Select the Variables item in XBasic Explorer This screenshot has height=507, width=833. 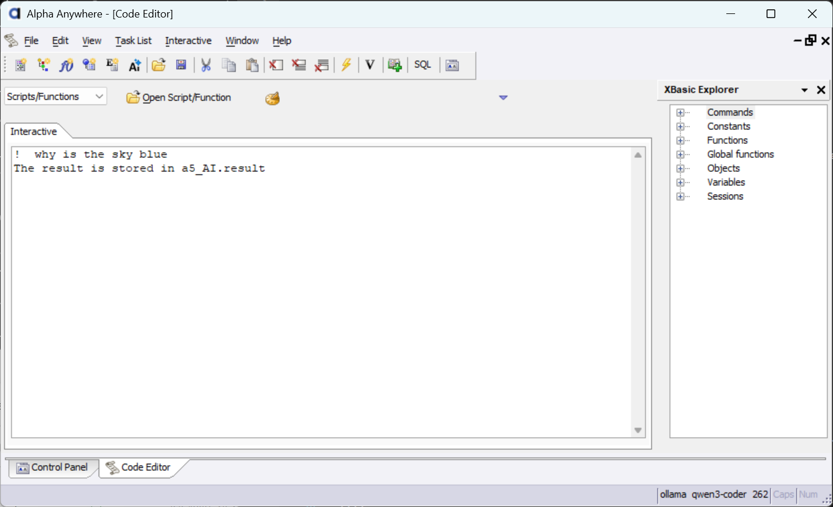coord(726,182)
